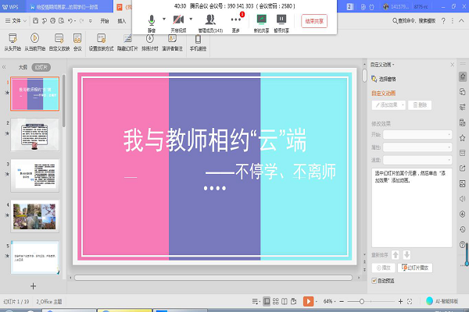
Task: Start slideshow from current slide
Action: coord(34,42)
